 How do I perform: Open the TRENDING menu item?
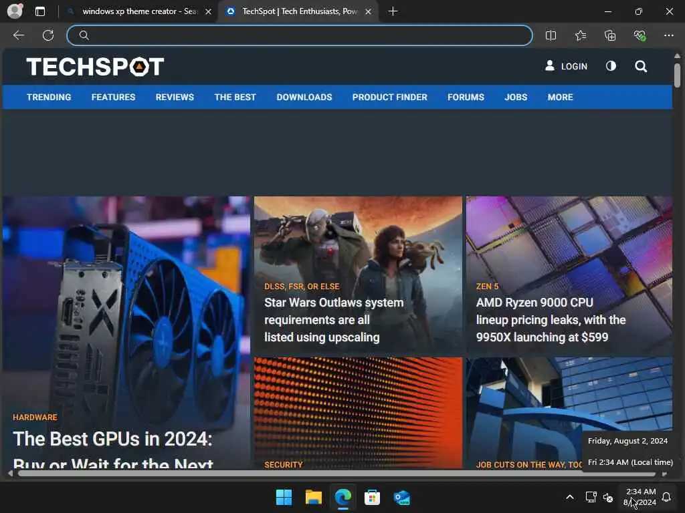49,98
